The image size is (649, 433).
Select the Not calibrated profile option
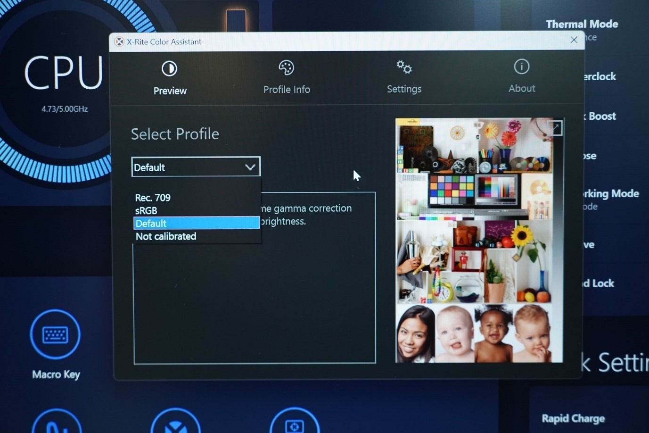[x=166, y=236]
